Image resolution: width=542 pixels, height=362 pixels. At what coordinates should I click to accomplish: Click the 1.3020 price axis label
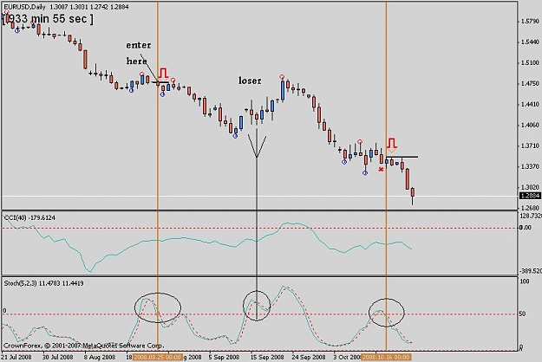point(530,187)
